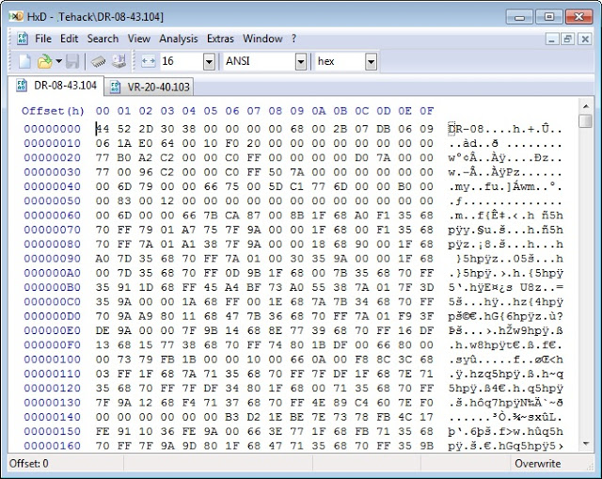602x479 pixels.
Task: Click the Offset(h) column header
Action: tap(53, 111)
